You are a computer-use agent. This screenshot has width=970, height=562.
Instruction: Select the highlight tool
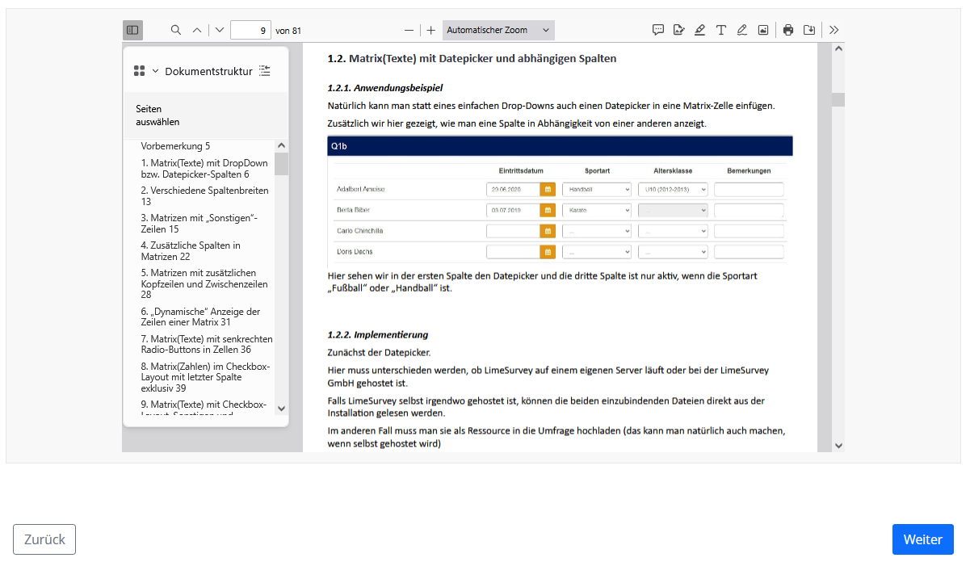[x=699, y=30]
